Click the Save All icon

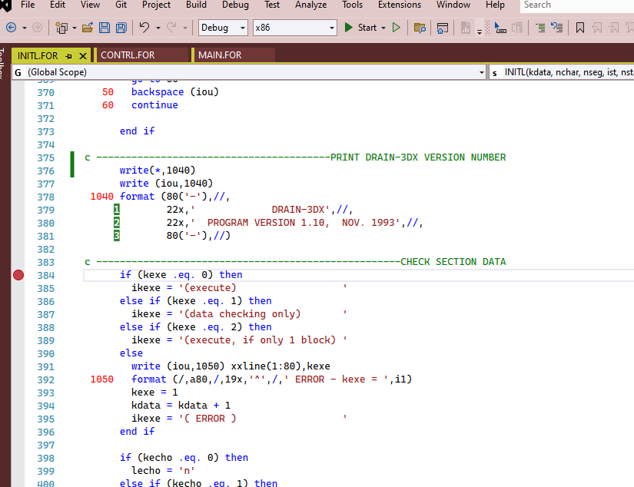pos(121,28)
